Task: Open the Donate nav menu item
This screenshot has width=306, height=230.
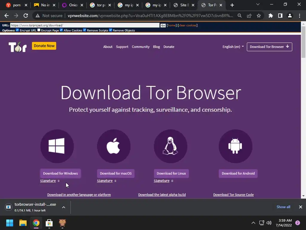Action: (x=169, y=47)
